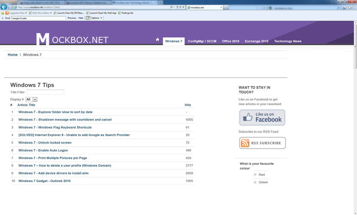357x215 pixels.
Task: Open Web Slice Gallery favorite
Action: pos(39,13)
